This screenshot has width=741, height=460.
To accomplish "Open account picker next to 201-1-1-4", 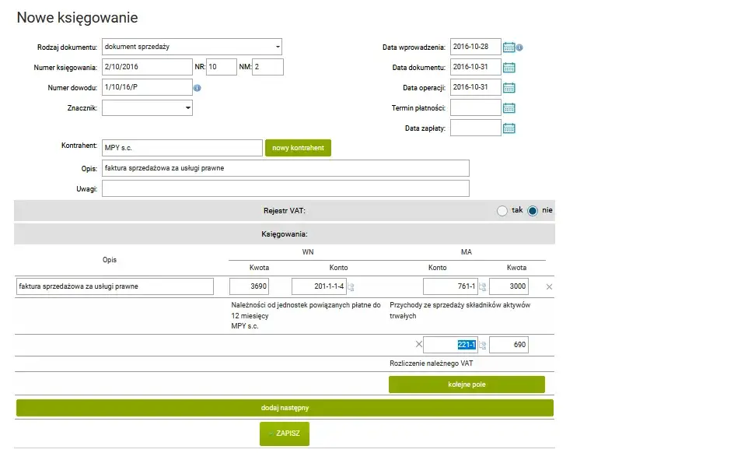I will (x=351, y=287).
